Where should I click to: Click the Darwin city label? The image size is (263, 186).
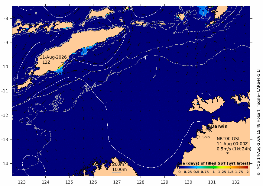(219, 126)
